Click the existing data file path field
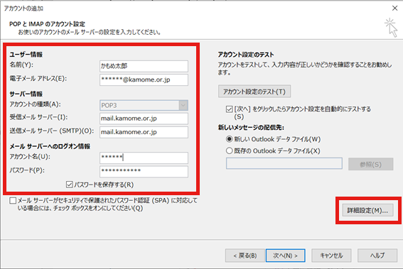This screenshot has height=269, width=403. pos(284,163)
